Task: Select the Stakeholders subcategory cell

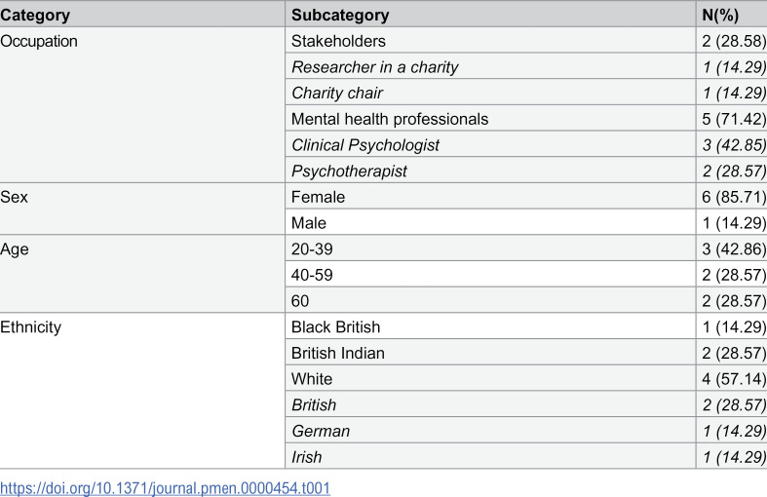Action: tap(490, 41)
